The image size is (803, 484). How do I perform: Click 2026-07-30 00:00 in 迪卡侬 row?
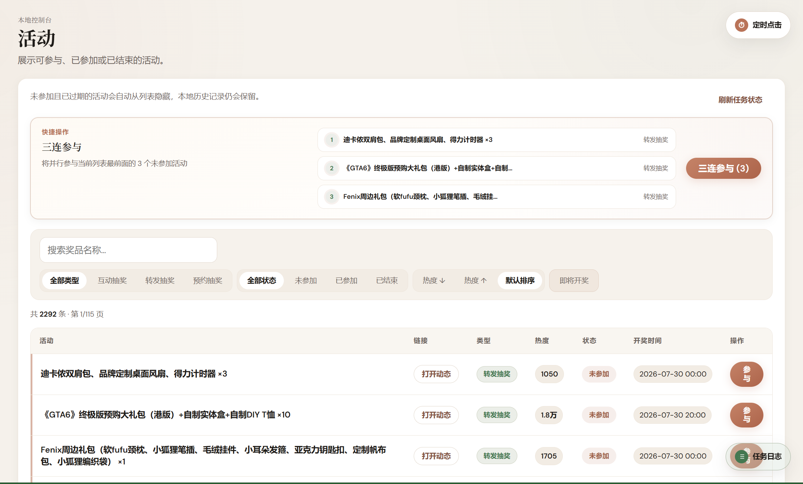[x=673, y=374]
